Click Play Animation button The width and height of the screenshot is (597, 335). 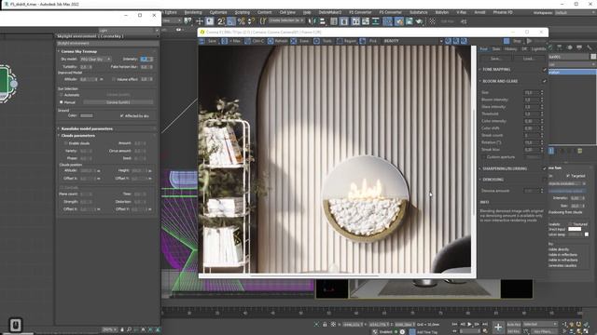[470, 324]
